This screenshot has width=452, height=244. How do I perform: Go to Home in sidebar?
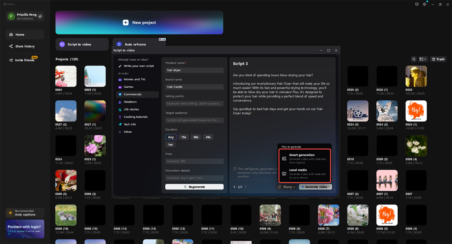(25, 35)
